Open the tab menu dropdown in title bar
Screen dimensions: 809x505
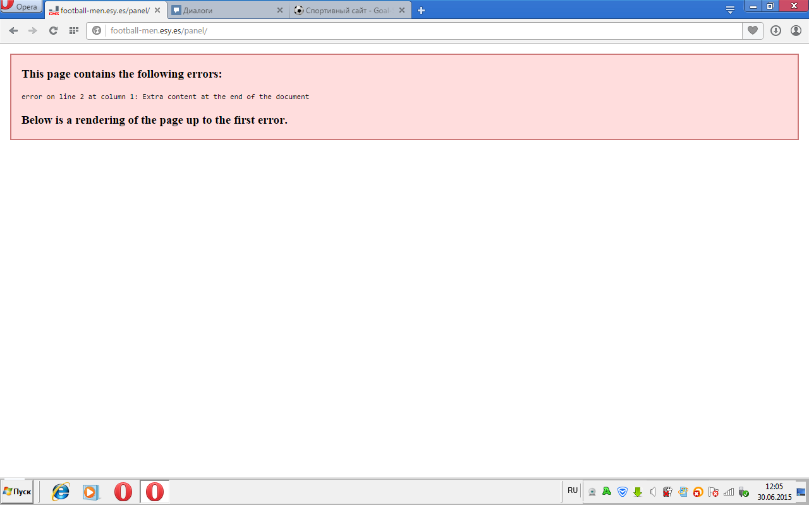[730, 9]
